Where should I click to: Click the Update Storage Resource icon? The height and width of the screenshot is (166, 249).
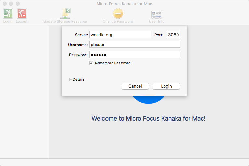click(65, 13)
